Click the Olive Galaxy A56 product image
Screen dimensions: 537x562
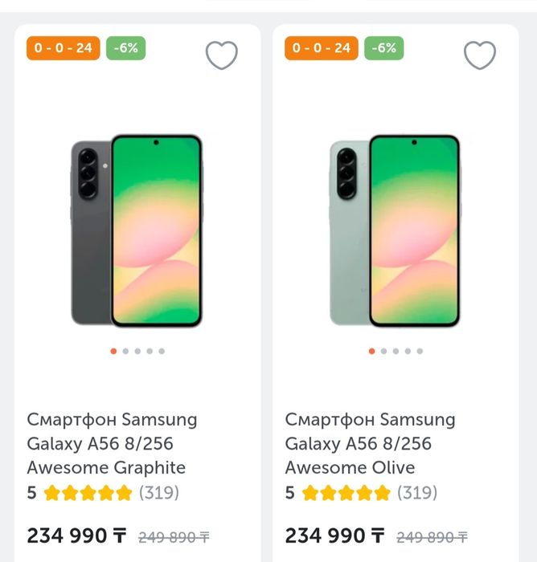point(395,231)
